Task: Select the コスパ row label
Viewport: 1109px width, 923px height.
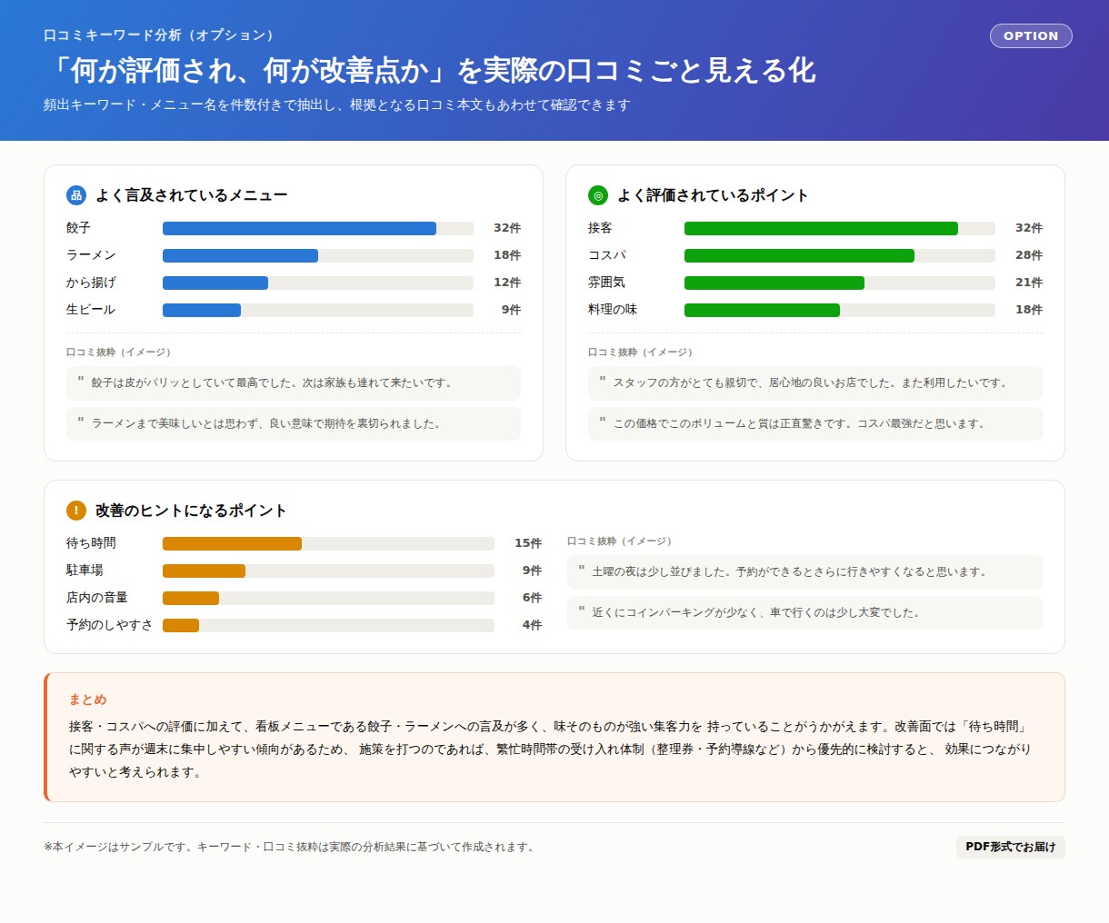Action: click(607, 255)
